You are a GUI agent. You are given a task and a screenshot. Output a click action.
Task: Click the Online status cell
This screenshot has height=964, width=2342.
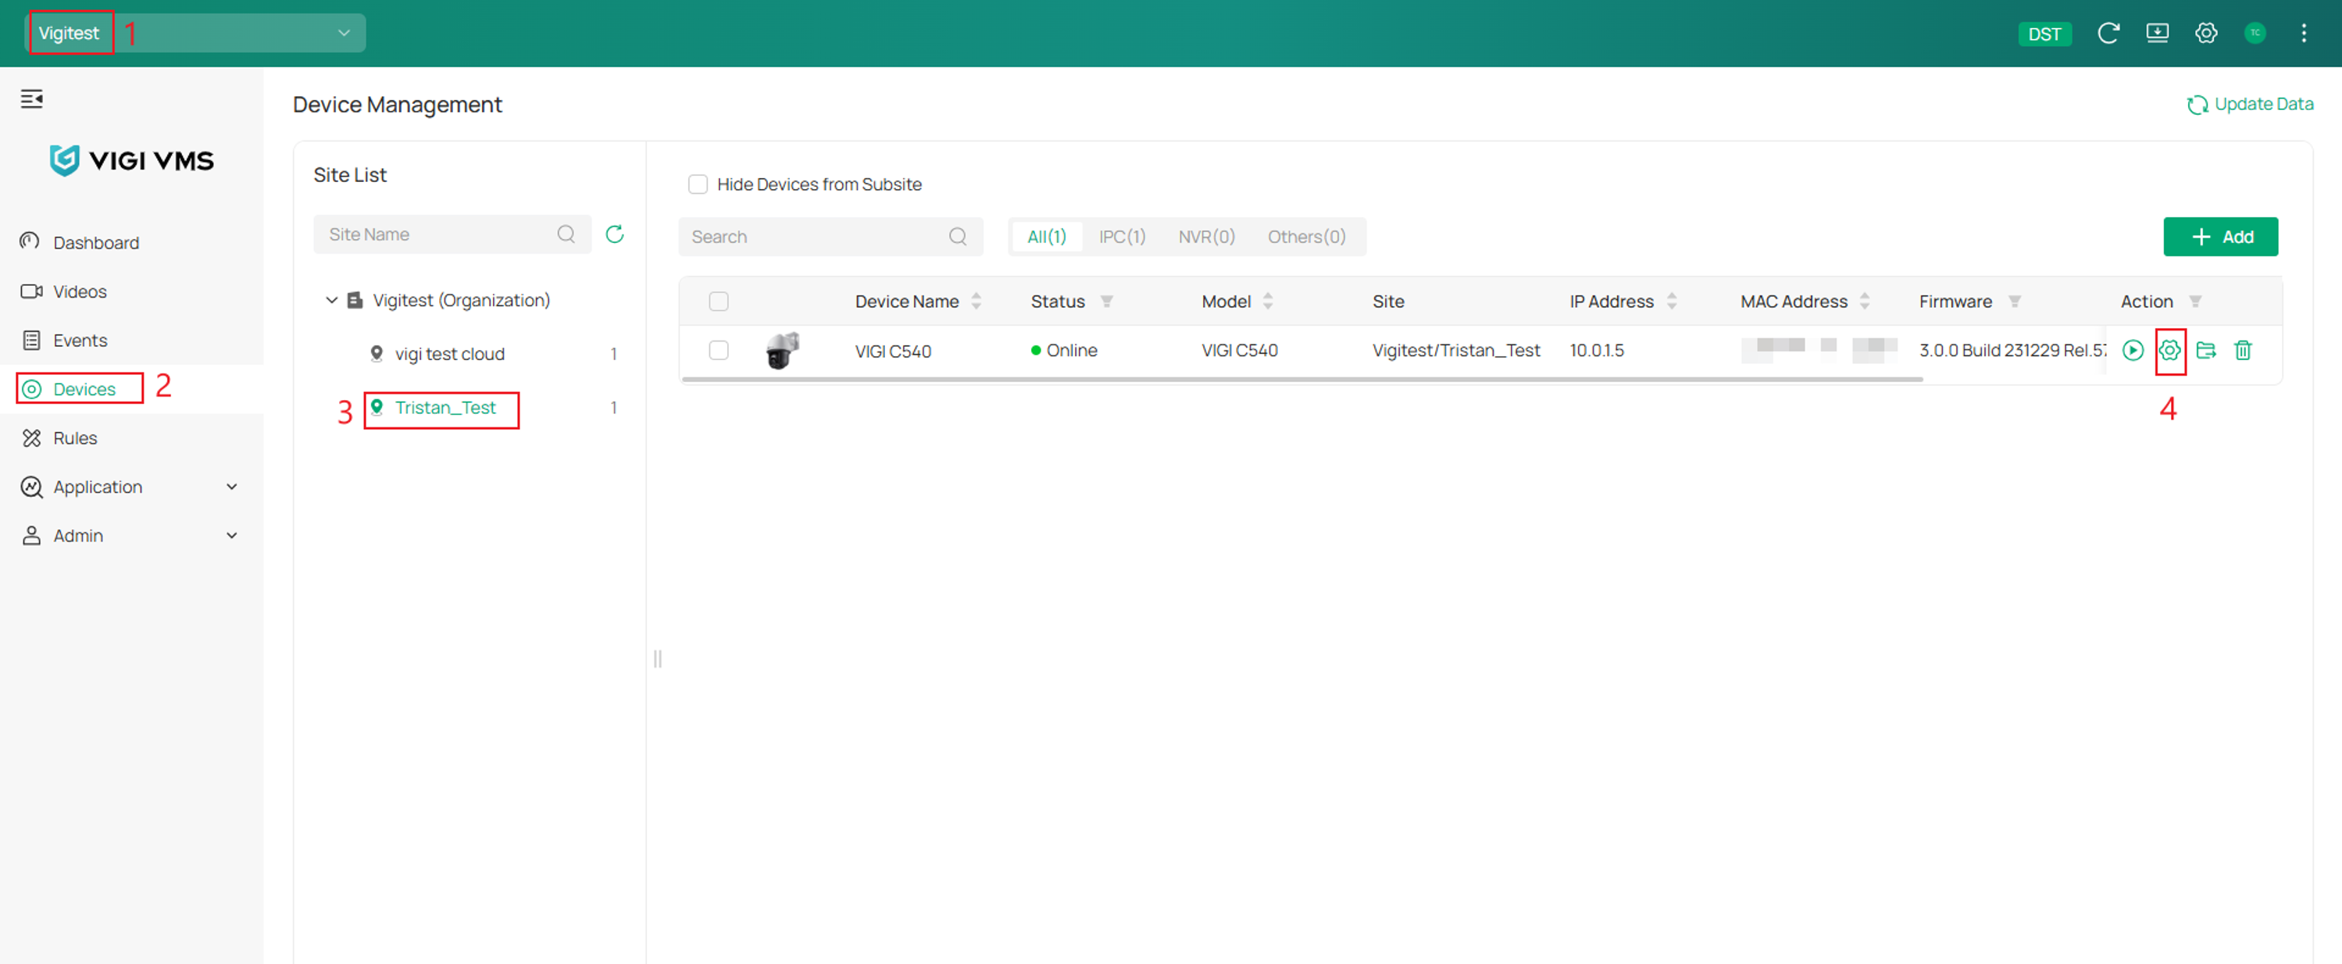1064,350
